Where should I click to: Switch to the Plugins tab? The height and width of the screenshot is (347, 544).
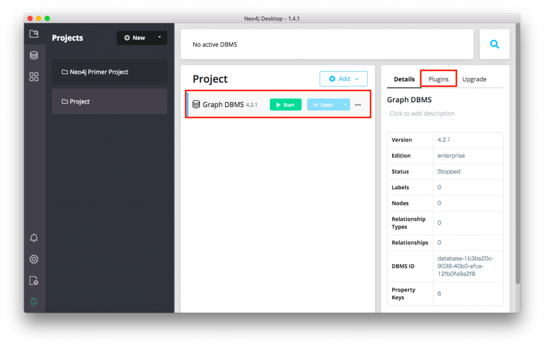(x=438, y=79)
